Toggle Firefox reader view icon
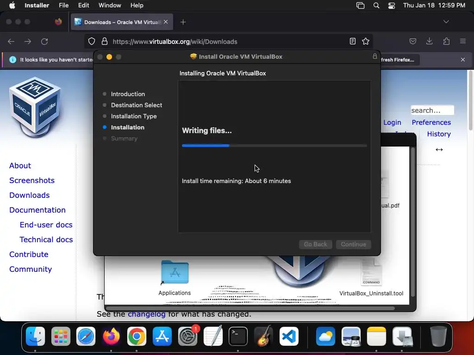This screenshot has height=355, width=474. (352, 41)
